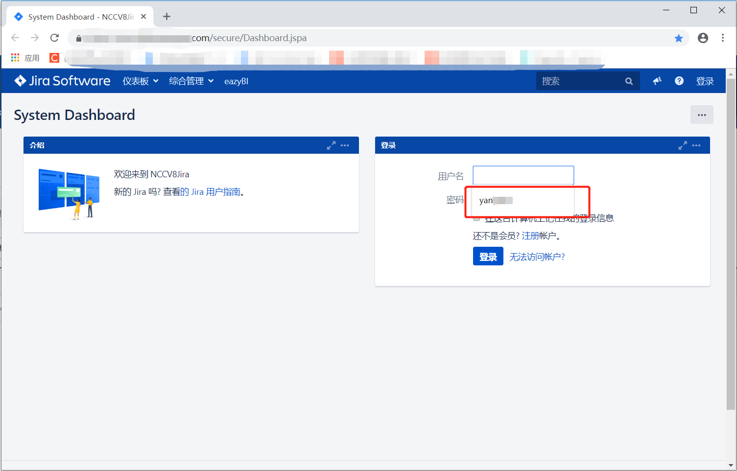Click the 欢迎来到 NCCV8Jira text
Screen dimensions: 737x471
151,174
